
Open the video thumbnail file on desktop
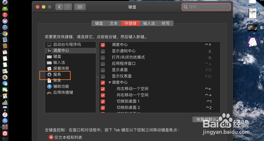253,28
